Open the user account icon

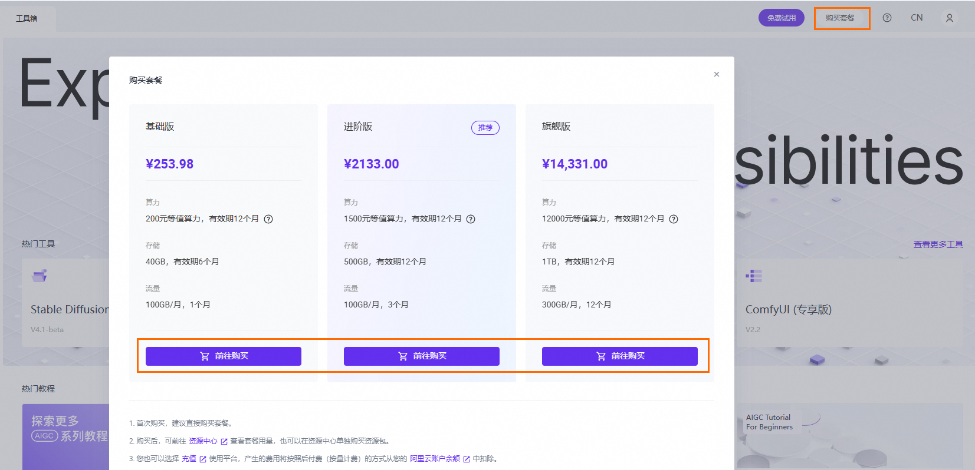pos(950,18)
